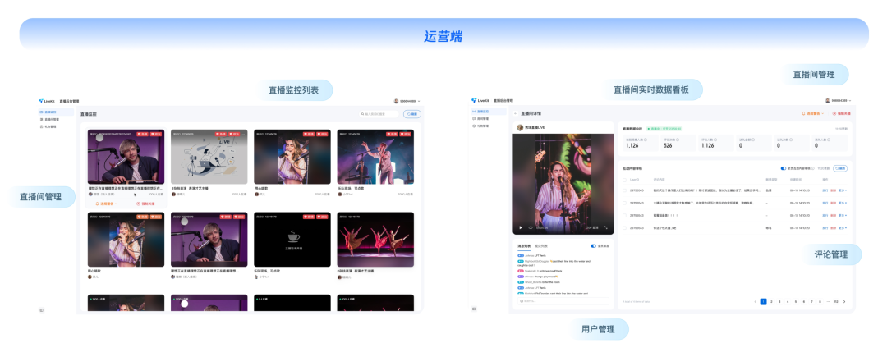Click the info icon beside 全员互动内容审核

[x=815, y=168]
